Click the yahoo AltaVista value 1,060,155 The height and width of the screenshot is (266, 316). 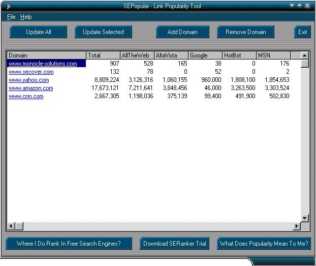click(x=175, y=80)
